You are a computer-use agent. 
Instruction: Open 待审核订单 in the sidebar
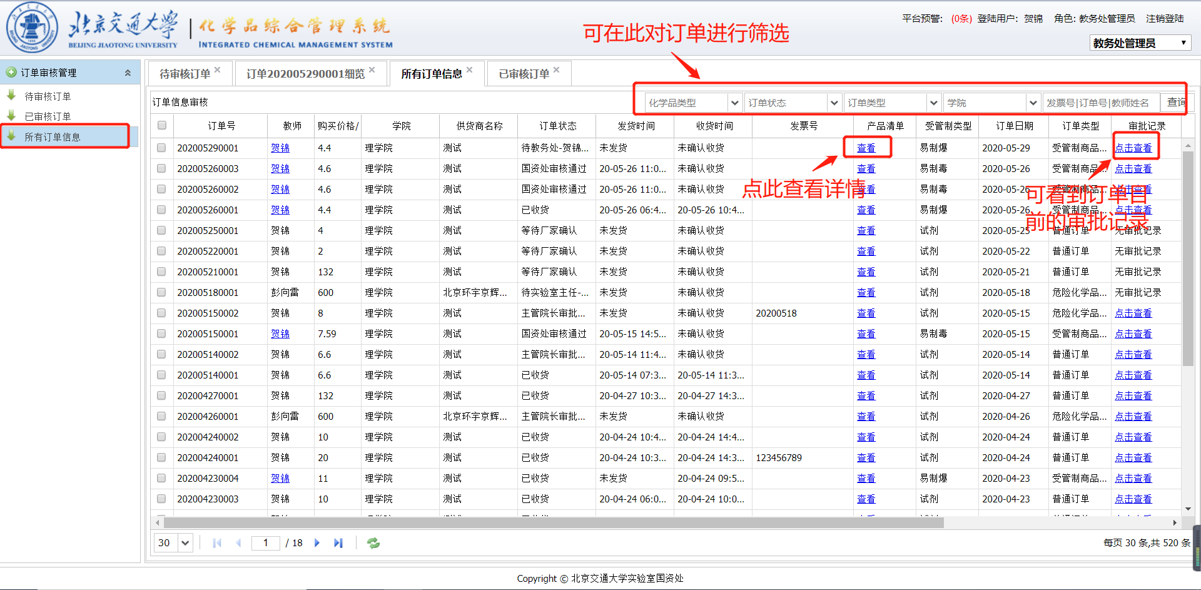(x=48, y=96)
